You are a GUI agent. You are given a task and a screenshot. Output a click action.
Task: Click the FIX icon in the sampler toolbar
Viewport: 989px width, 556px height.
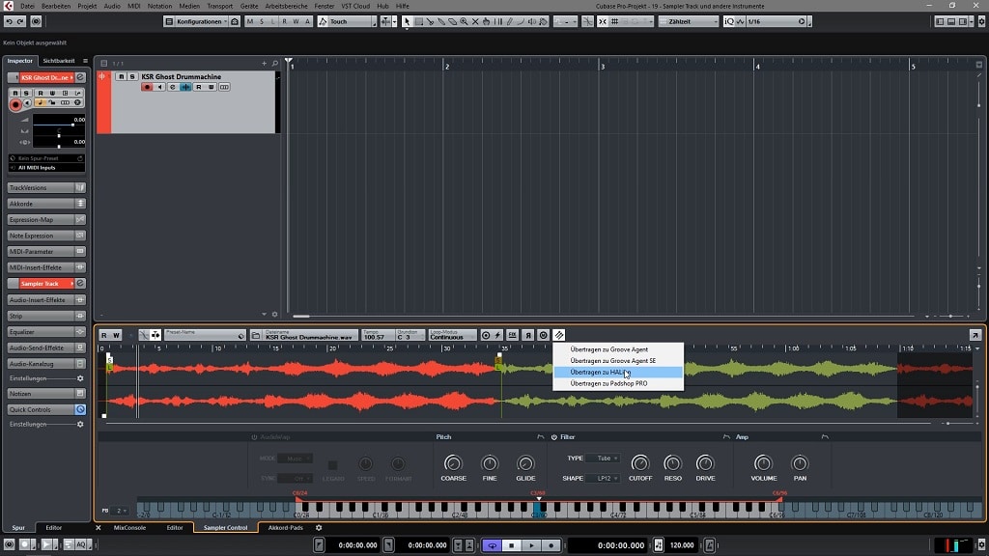click(x=512, y=335)
